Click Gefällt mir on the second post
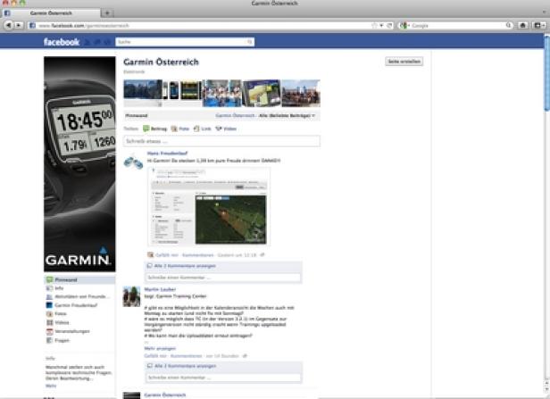550x399 pixels. (x=155, y=356)
